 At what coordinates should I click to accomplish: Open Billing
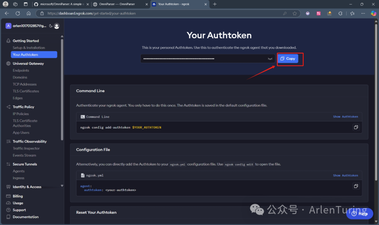18,196
